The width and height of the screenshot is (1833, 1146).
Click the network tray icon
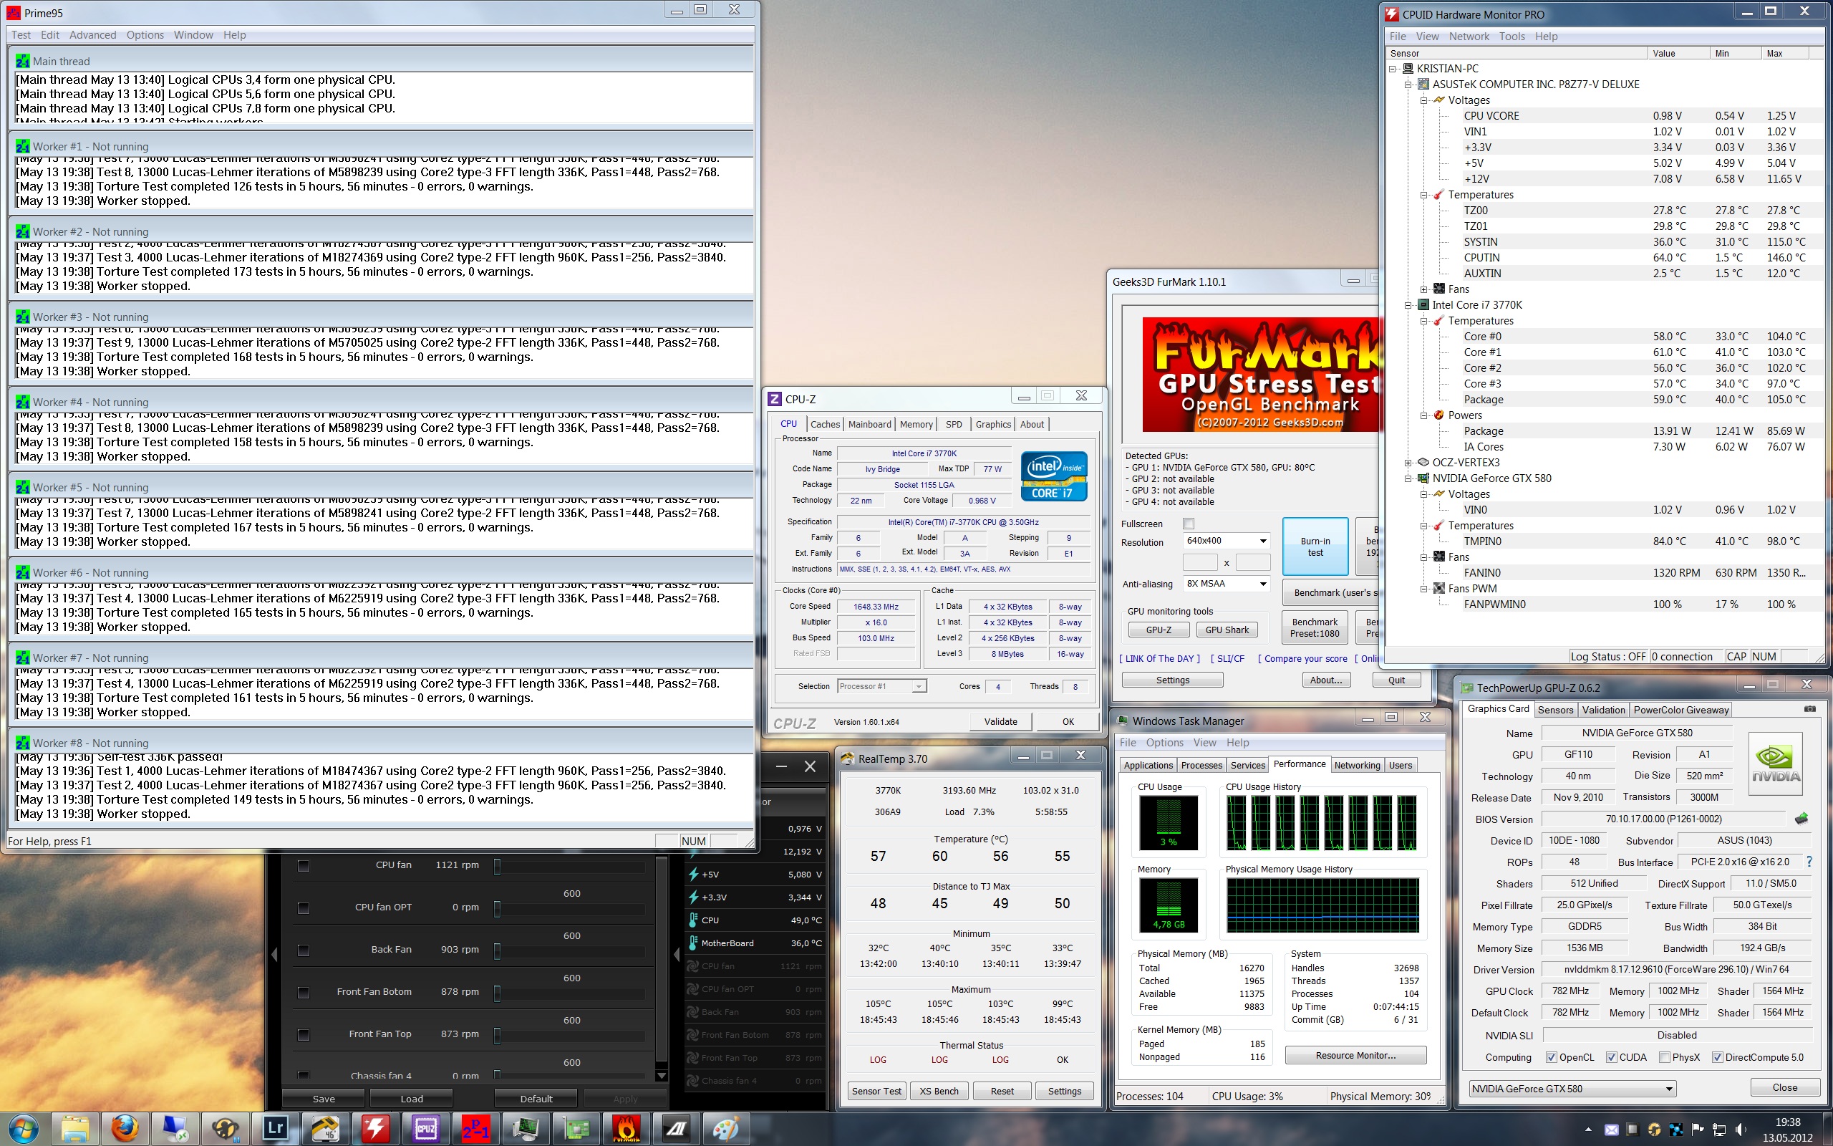coord(1719,1130)
